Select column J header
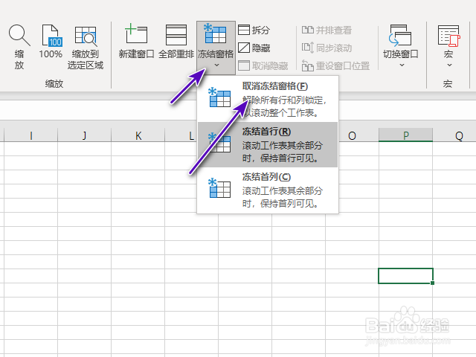Screen dimensions: 476x357 pyautogui.click(x=84, y=135)
